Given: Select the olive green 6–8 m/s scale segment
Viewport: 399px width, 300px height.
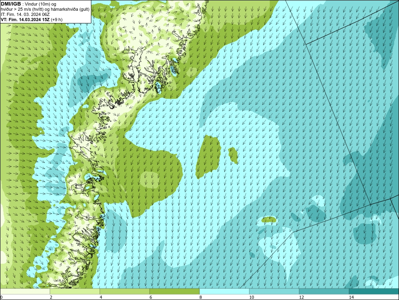Looking at the screenshot, I should click(175, 291).
